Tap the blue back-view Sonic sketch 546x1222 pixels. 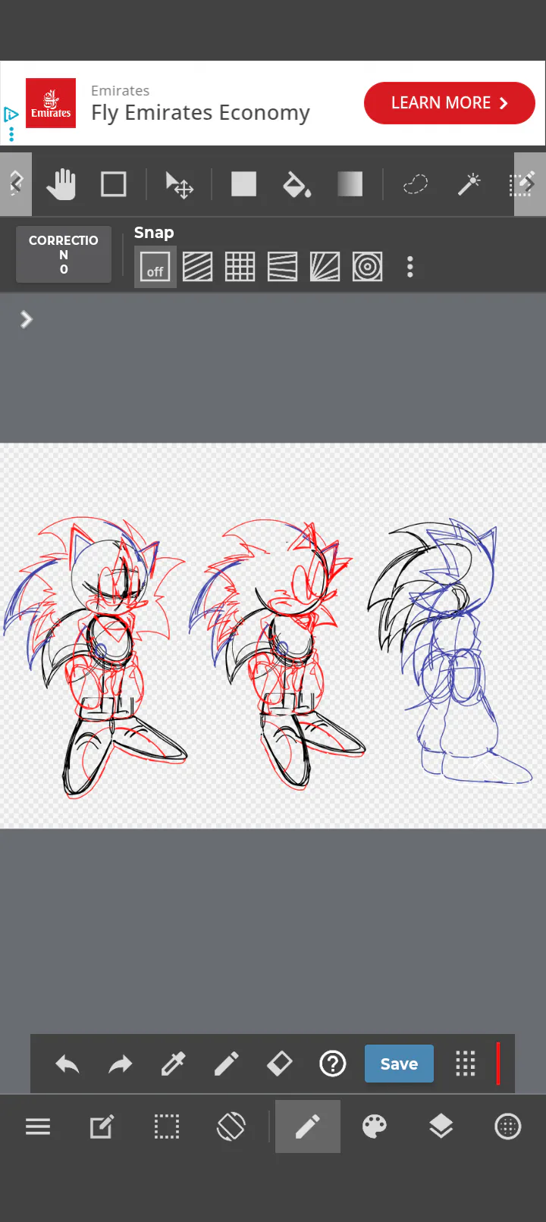click(x=451, y=652)
